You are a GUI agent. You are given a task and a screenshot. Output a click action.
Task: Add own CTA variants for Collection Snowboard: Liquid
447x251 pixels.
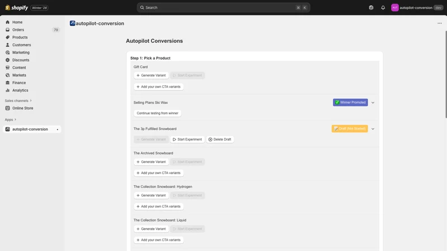(159, 240)
